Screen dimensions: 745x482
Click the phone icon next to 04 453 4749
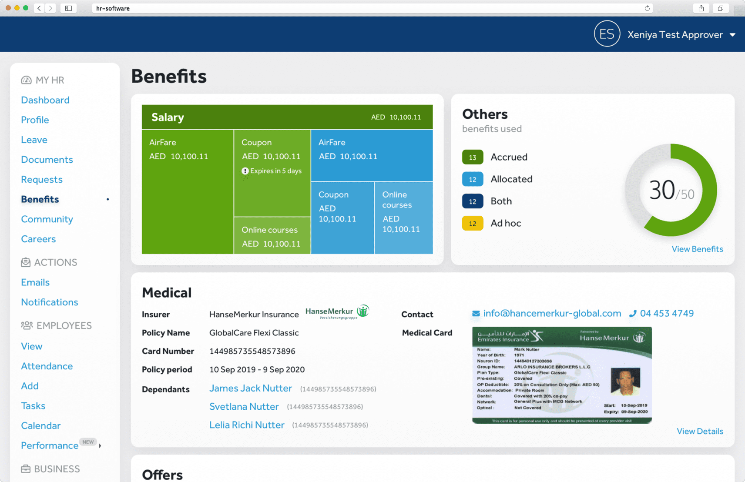(x=633, y=313)
